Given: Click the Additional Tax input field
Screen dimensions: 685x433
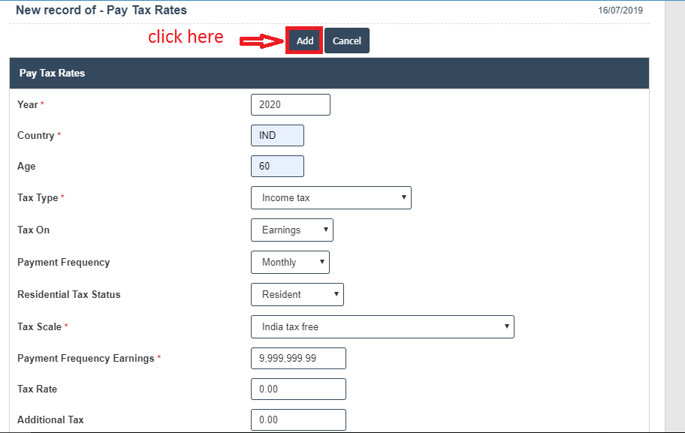Looking at the screenshot, I should (298, 420).
